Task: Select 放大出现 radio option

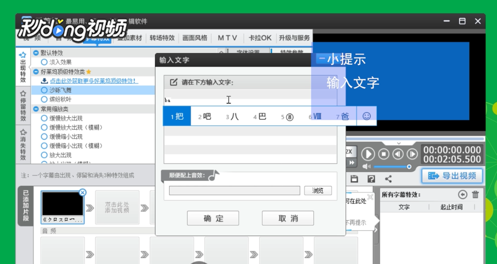Action: [45, 155]
